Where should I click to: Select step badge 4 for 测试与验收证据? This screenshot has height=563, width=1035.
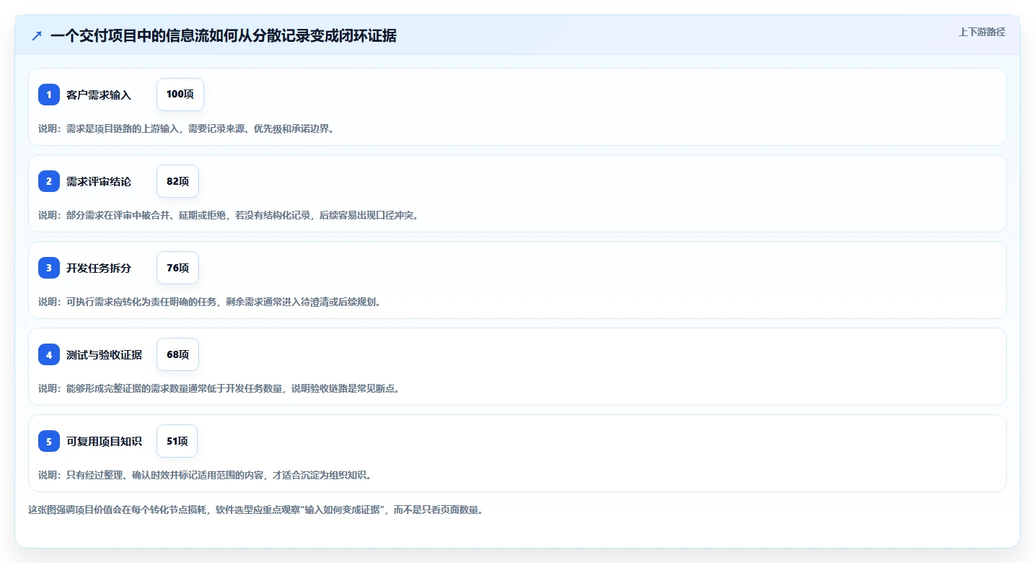(x=49, y=354)
